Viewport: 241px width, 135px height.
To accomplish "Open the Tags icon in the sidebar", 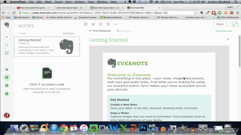I will pyautogui.click(x=7, y=93).
